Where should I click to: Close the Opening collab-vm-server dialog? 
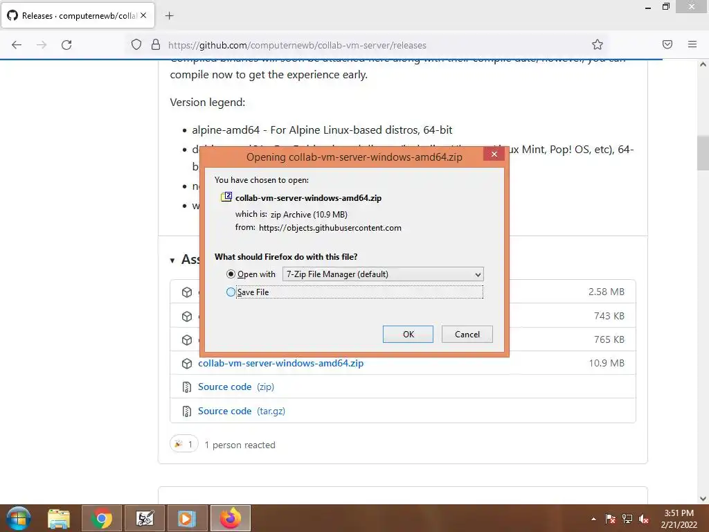click(x=494, y=154)
